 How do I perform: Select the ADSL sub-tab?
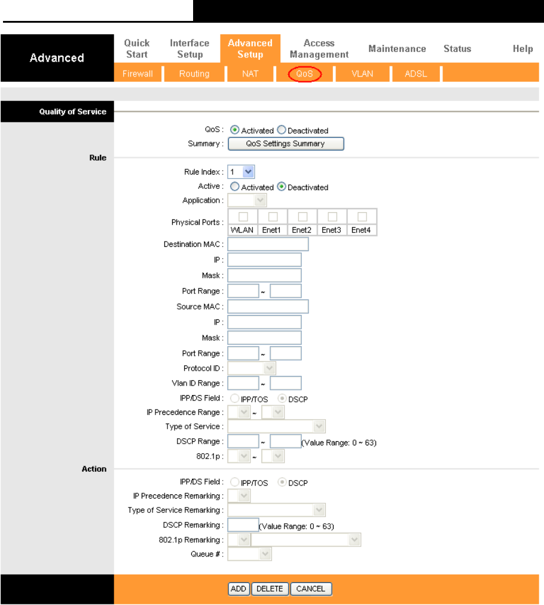tap(416, 74)
